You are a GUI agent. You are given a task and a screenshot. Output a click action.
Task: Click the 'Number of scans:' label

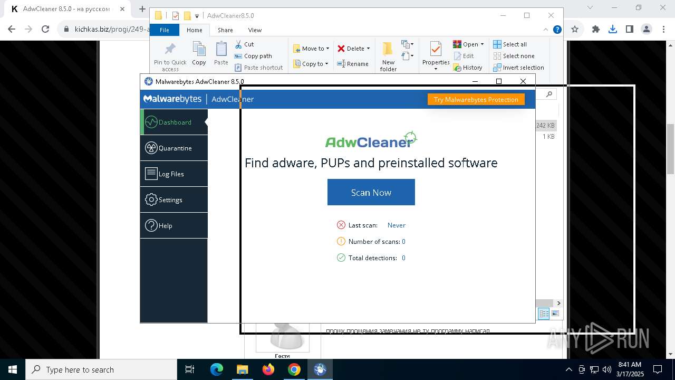pos(373,241)
